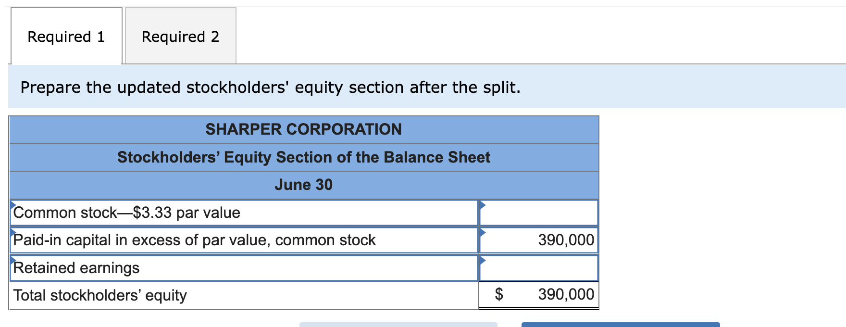Click the triangle marker on Retained earnings amount cell
The height and width of the screenshot is (327, 846).
tap(483, 260)
